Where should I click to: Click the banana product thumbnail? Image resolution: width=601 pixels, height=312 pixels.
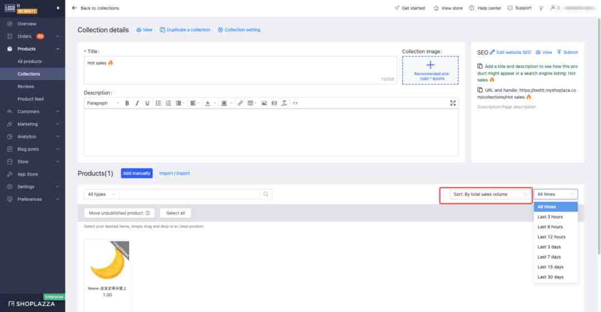(107, 263)
